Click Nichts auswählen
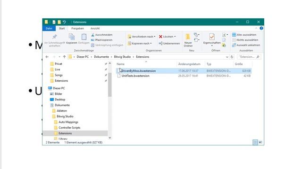The image size is (302, 169). click(x=245, y=40)
